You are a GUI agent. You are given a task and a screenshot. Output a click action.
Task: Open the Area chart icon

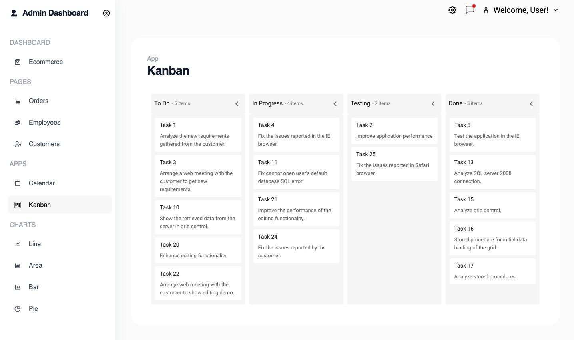[17, 265]
